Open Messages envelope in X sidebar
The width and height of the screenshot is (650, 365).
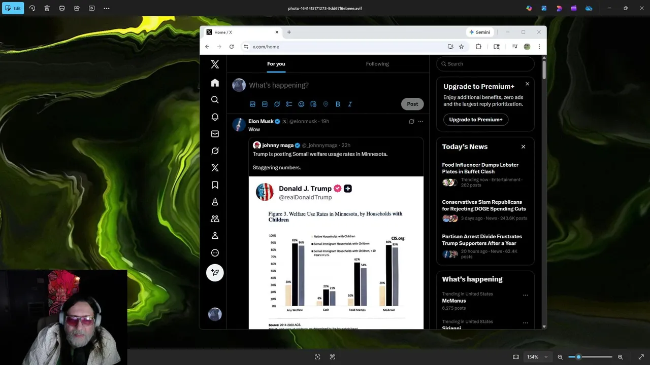click(x=215, y=134)
